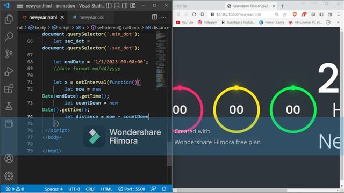Open the Extensions view

pyautogui.click(x=9, y=89)
